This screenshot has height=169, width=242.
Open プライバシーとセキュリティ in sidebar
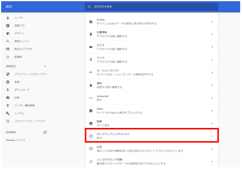coord(30,74)
